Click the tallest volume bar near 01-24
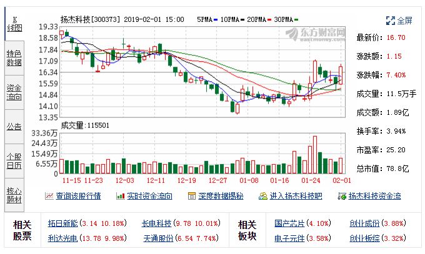425x254 pixels. point(315,155)
